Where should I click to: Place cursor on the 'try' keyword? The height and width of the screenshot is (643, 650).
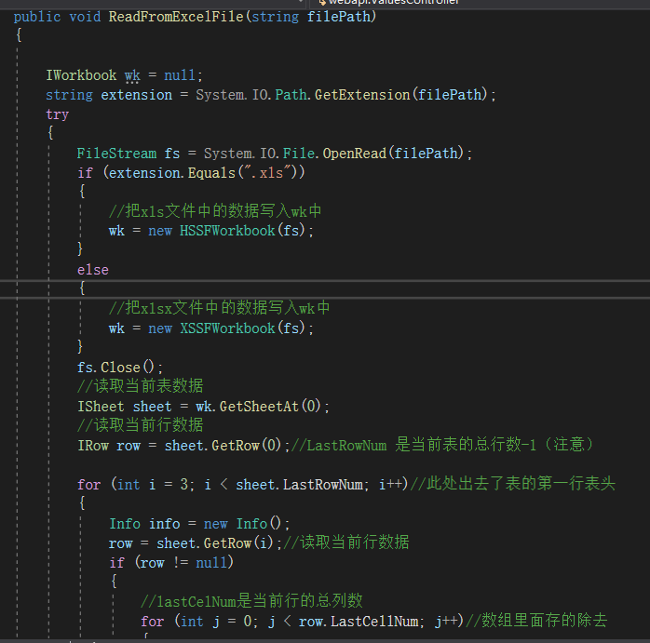tap(57, 114)
